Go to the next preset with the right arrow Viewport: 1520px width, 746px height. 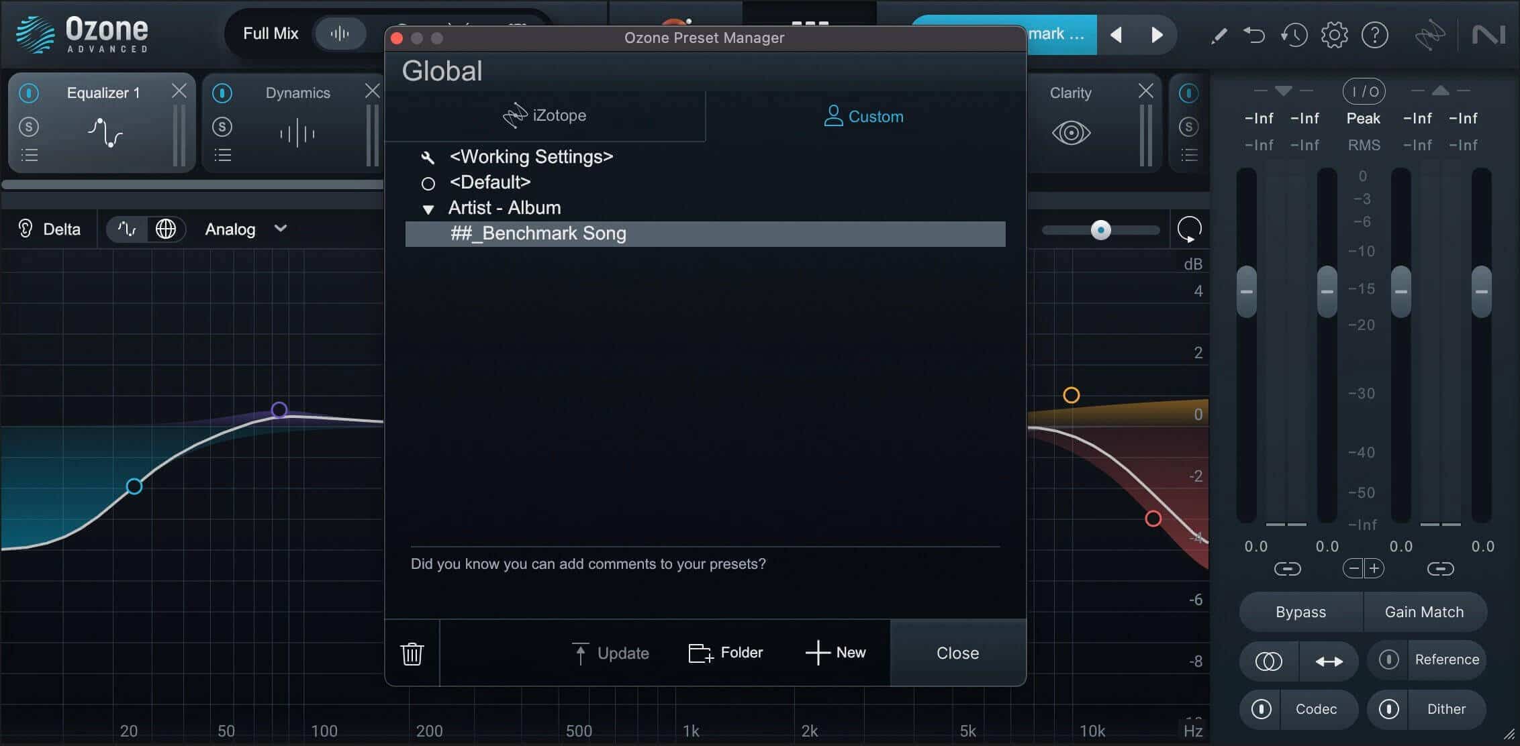[x=1157, y=35]
